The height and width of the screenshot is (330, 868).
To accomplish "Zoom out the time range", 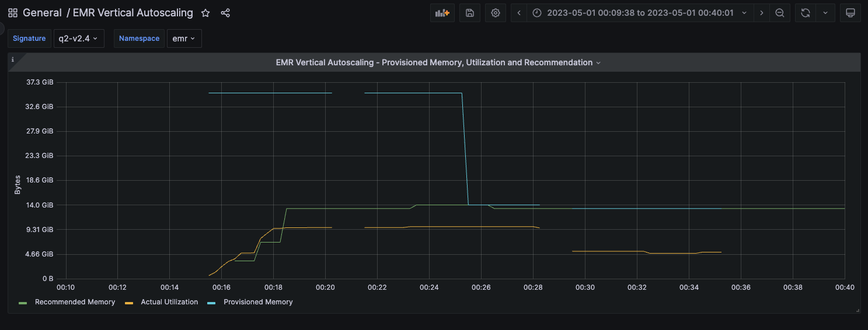I will pyautogui.click(x=780, y=13).
